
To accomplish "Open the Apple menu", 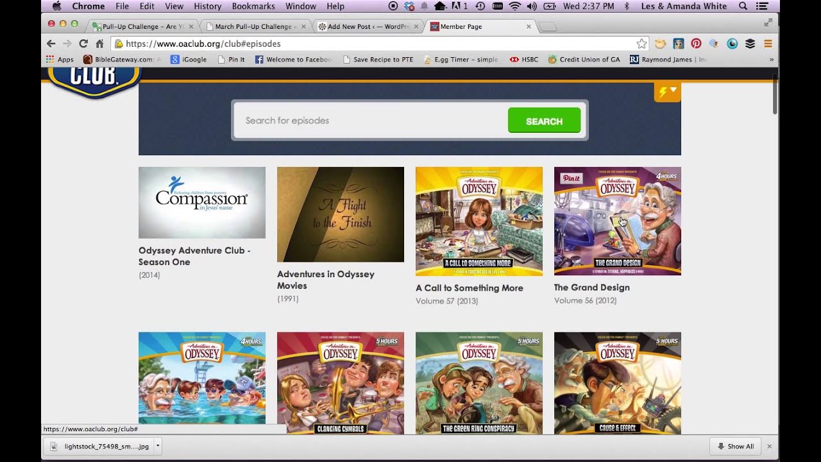I will coord(56,6).
